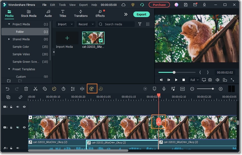Select the cat-32033 media thumbnail
242x155 pixels.
coord(93,38)
